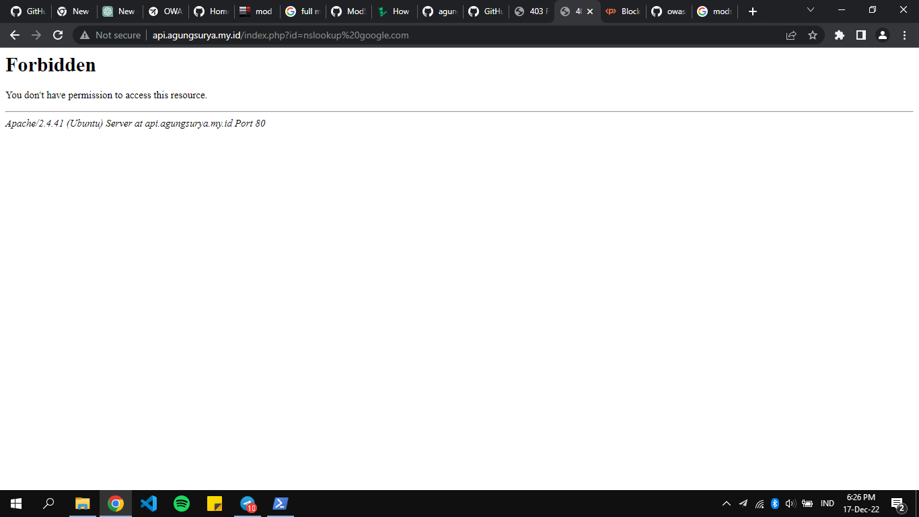Open Chrome three-dot menu
This screenshot has width=919, height=517.
pyautogui.click(x=904, y=35)
